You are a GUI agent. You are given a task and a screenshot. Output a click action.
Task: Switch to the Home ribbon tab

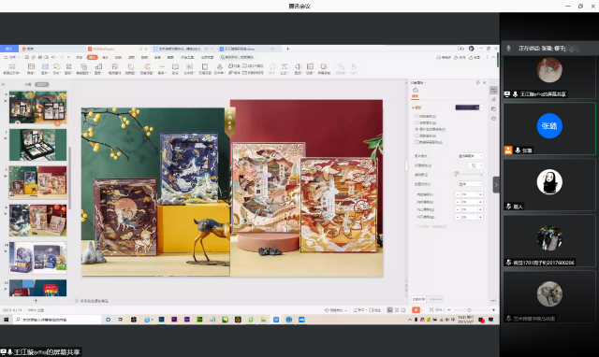(x=79, y=57)
